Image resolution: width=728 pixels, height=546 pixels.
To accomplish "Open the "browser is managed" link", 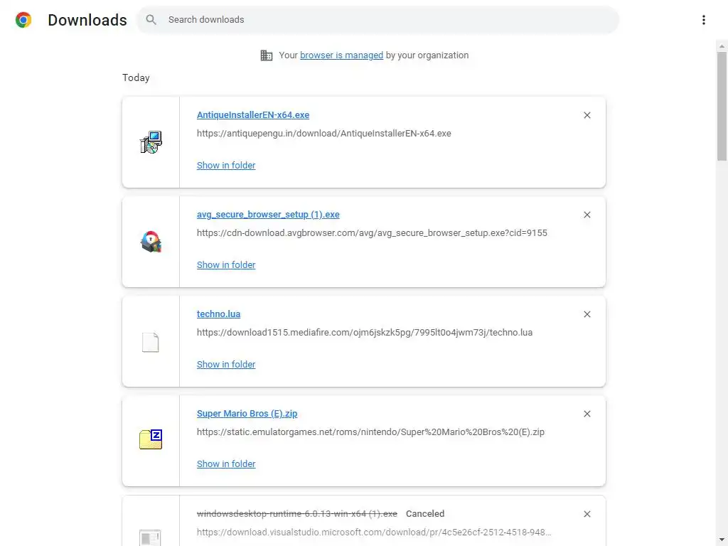I will [x=341, y=55].
